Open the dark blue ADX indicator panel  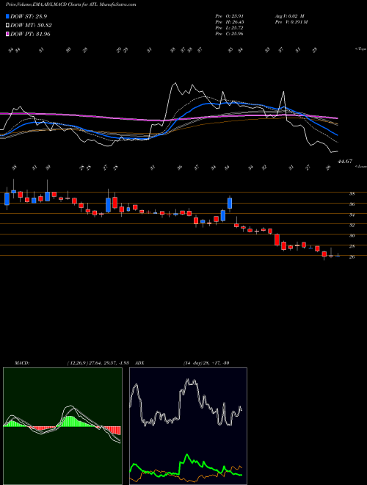point(188,426)
